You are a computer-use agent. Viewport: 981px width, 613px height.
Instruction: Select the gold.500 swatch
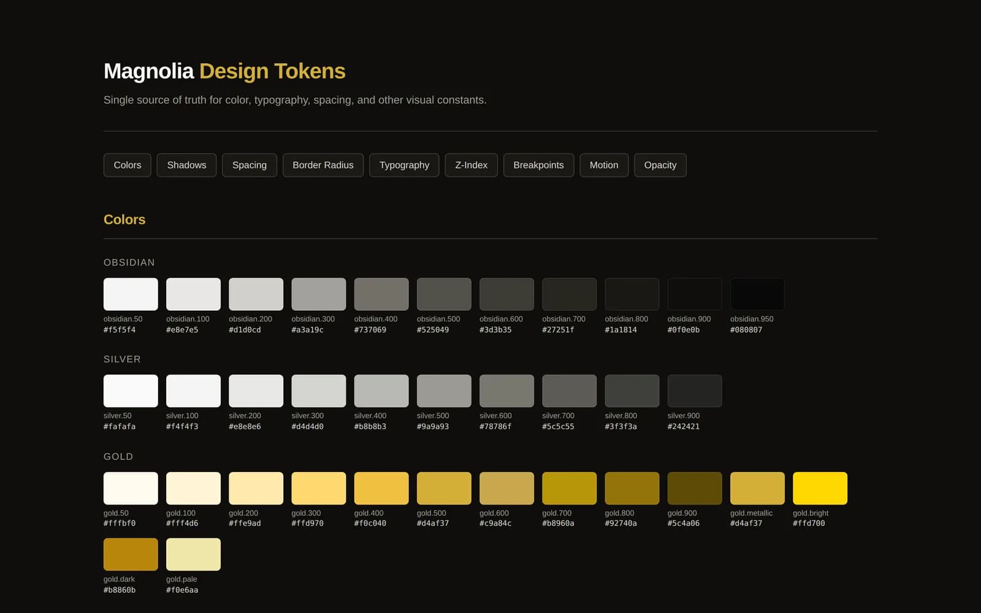coord(444,489)
